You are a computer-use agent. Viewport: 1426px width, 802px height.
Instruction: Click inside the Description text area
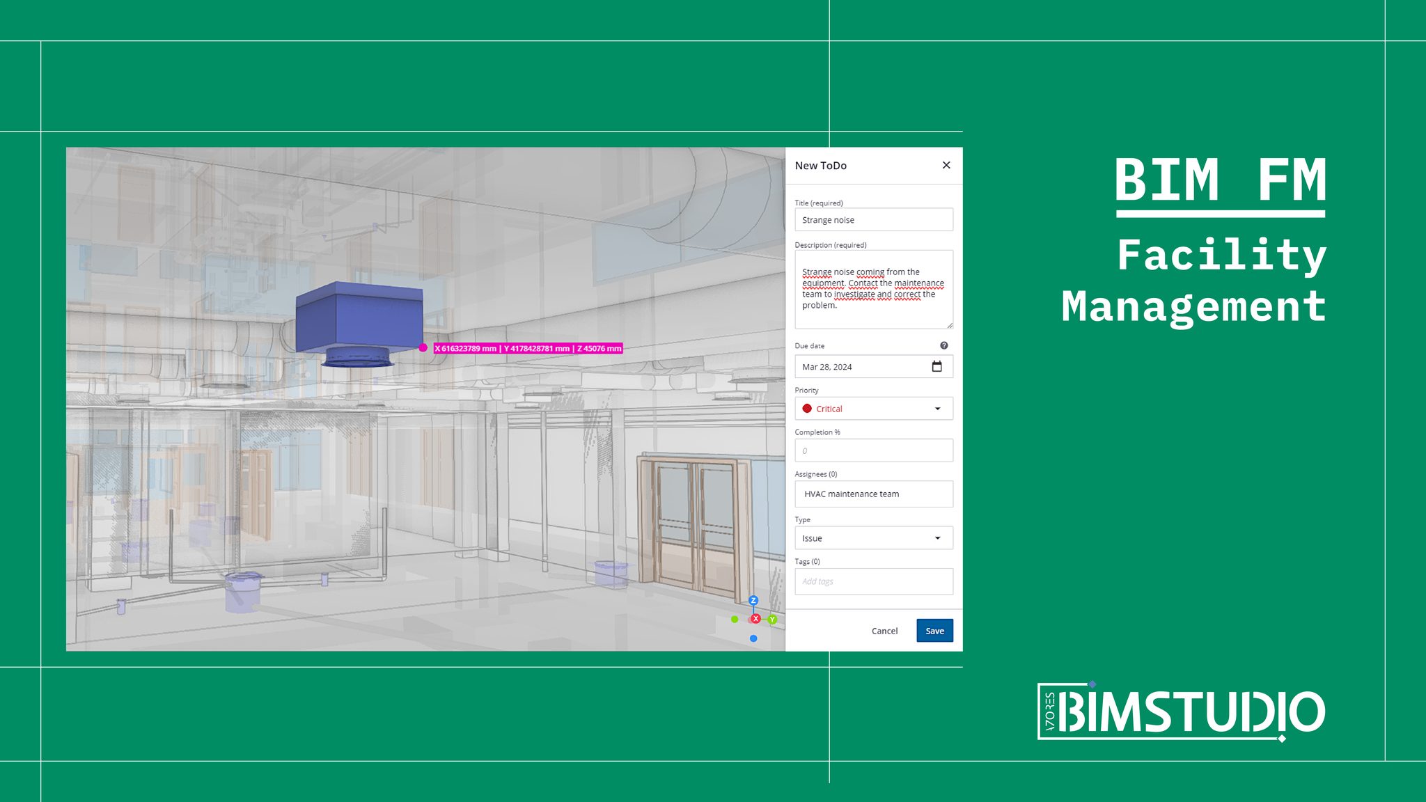point(874,290)
